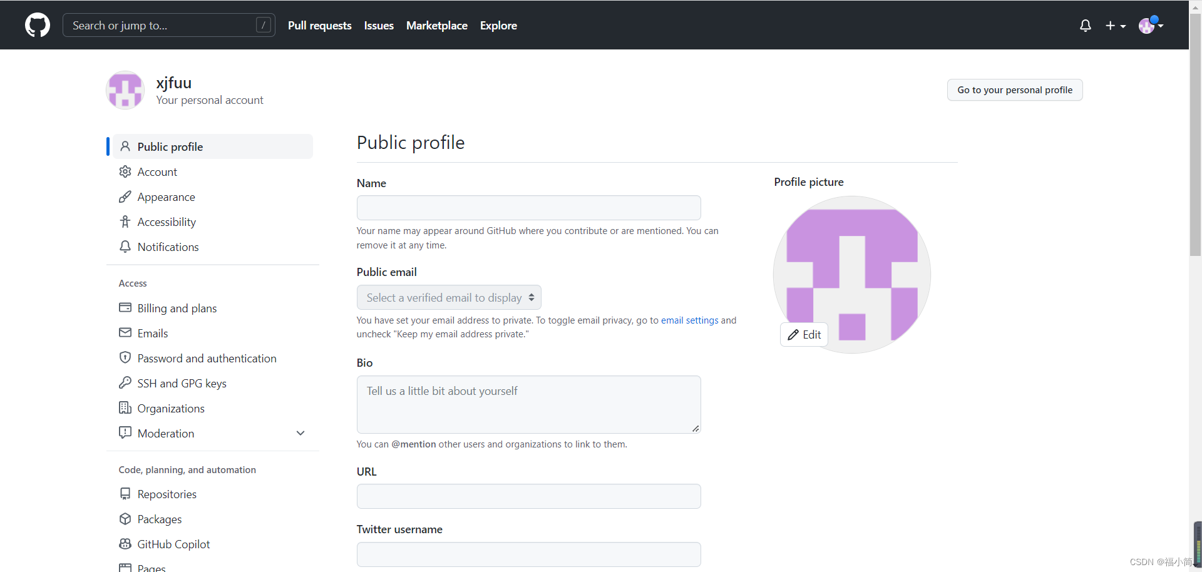Click the Emails envelope icon

click(x=125, y=332)
